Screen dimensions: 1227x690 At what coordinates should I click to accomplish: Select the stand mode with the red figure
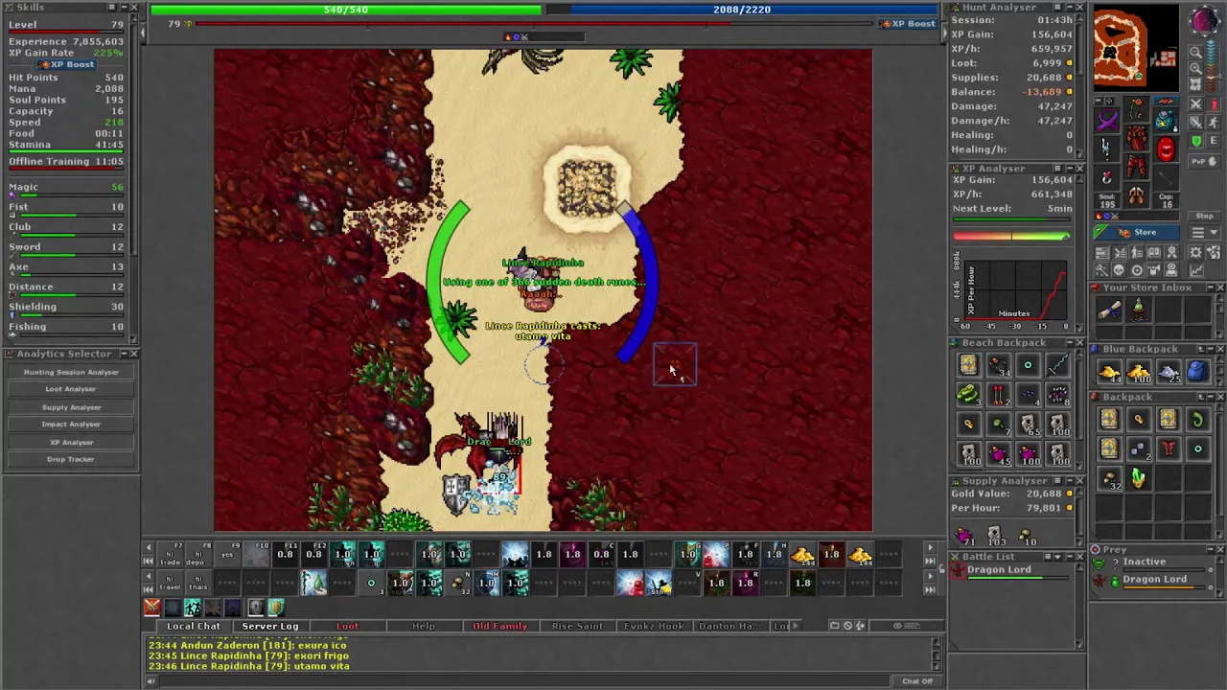(x=1215, y=104)
